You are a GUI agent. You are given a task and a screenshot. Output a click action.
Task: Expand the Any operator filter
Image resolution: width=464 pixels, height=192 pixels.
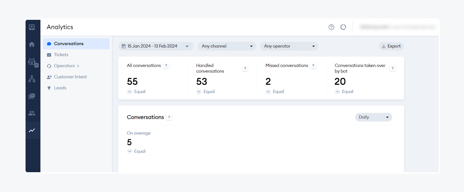[289, 46]
